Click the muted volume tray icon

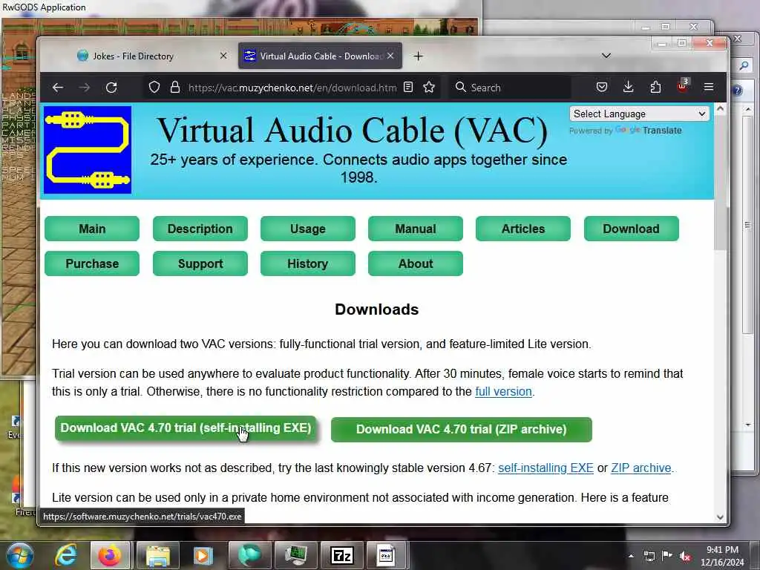click(685, 556)
